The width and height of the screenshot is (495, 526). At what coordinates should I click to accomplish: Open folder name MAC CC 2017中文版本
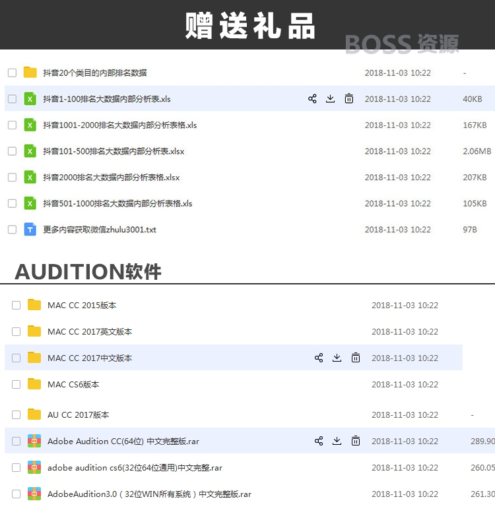(x=90, y=358)
